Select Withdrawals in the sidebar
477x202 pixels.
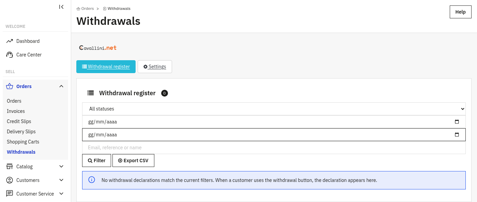(x=21, y=152)
